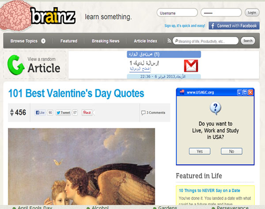Open Sign up, it's quick and easy link
The height and width of the screenshot is (209, 265).
click(185, 26)
